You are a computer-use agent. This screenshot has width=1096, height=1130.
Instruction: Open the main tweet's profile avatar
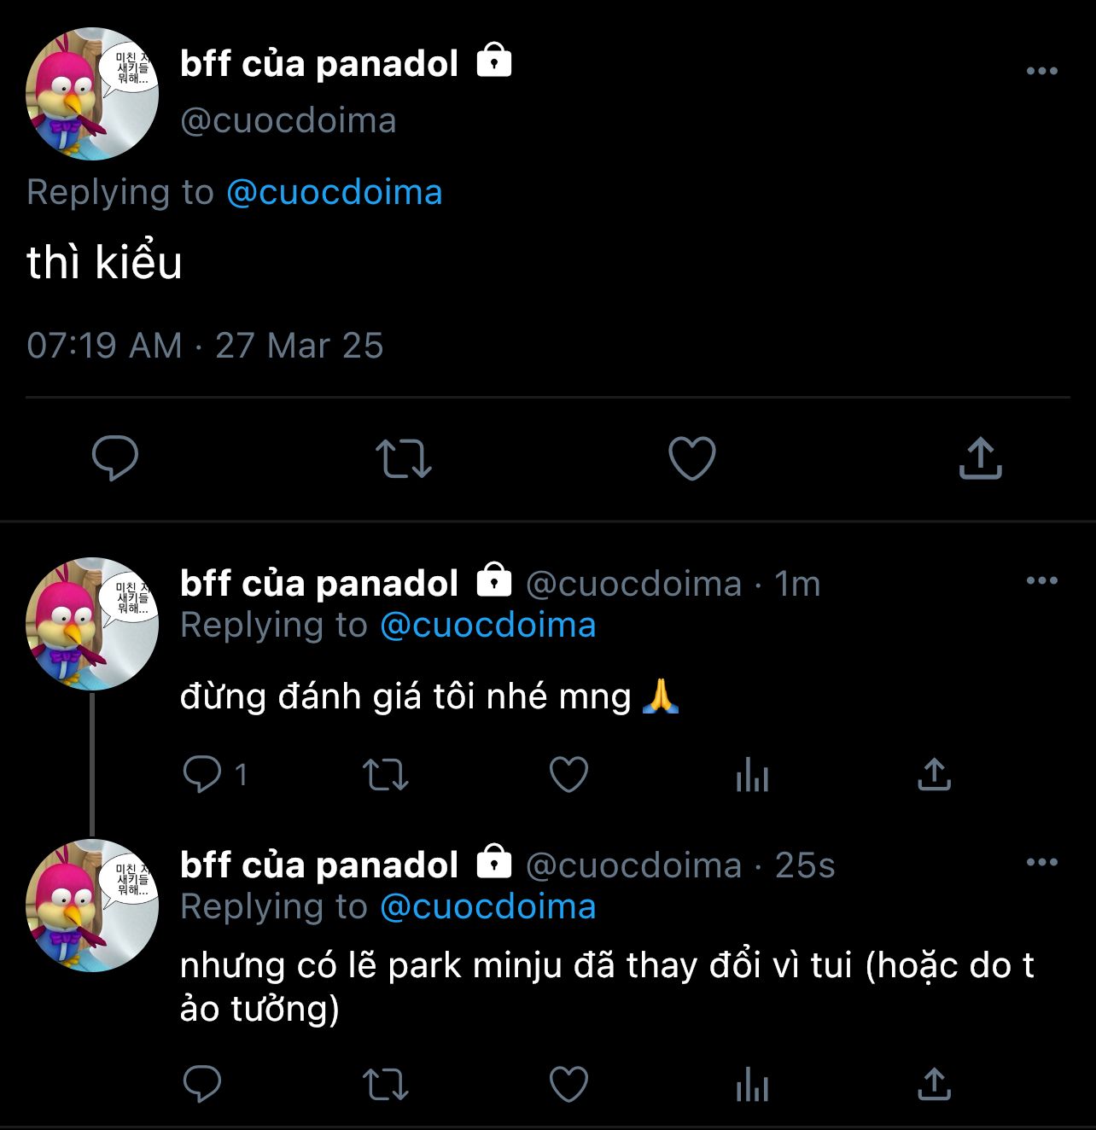tap(92, 94)
